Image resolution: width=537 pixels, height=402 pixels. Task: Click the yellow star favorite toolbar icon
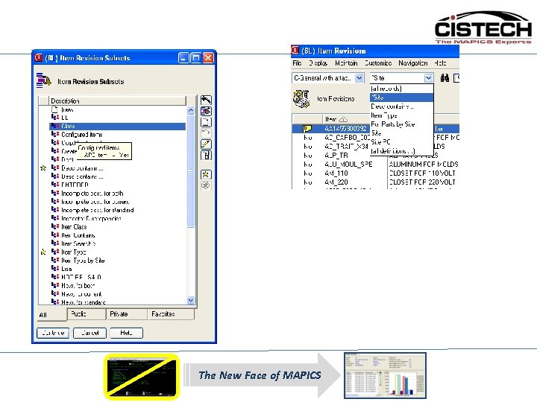pos(206,175)
